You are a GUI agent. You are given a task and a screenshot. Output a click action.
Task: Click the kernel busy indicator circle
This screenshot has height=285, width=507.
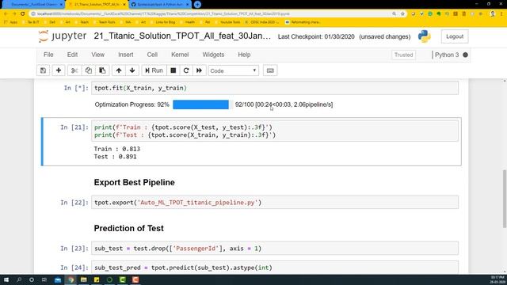point(465,55)
